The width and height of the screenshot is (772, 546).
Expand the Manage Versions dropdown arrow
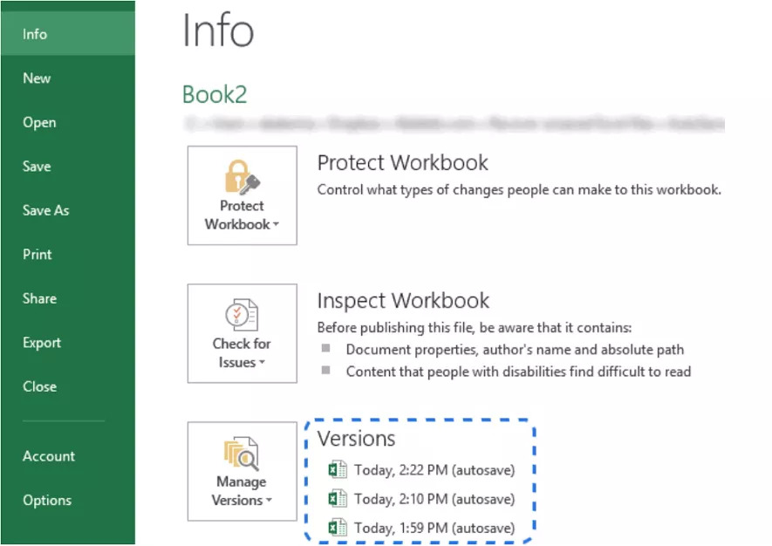(269, 502)
